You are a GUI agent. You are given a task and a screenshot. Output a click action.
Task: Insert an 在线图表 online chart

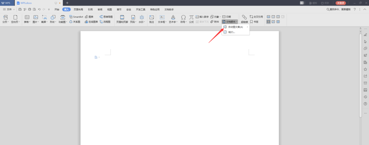[x=91, y=22]
